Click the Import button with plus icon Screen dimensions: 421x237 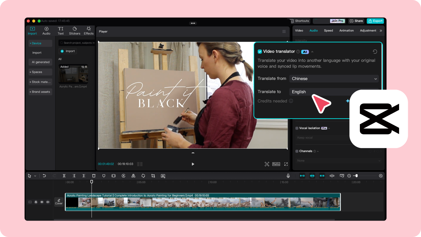pyautogui.click(x=68, y=51)
